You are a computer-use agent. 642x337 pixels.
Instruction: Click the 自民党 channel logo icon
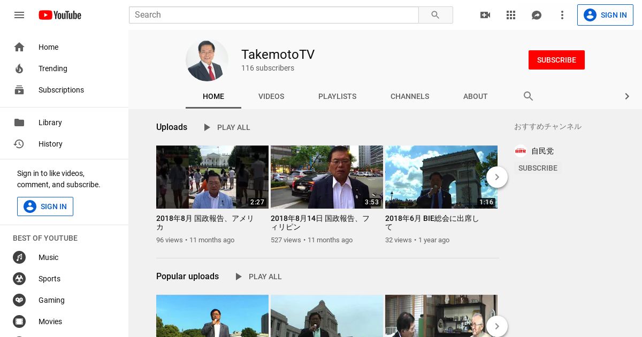[520, 151]
